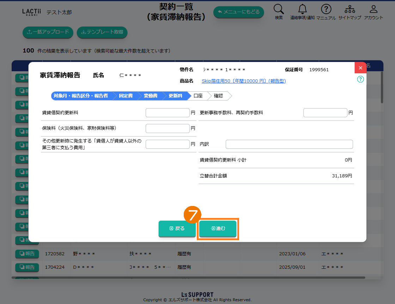Close the rent arrears report dialog
395x304 pixels.
click(x=360, y=68)
